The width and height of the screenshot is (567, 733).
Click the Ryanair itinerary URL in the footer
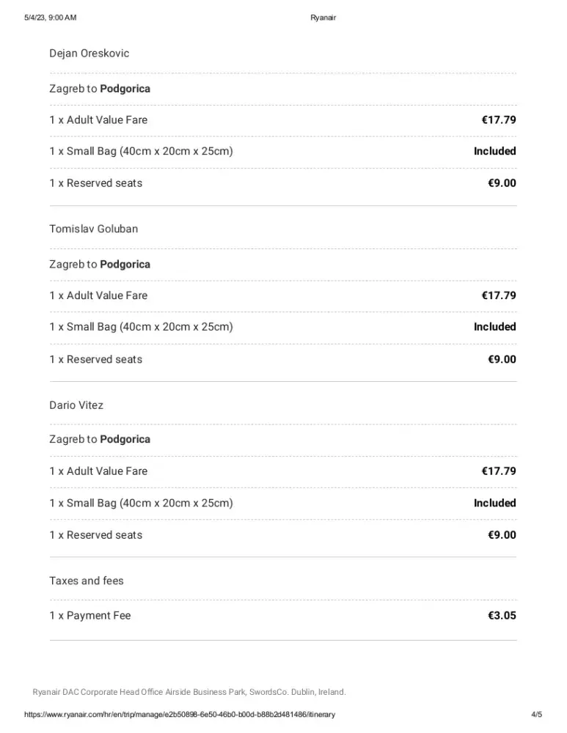pyautogui.click(x=180, y=714)
